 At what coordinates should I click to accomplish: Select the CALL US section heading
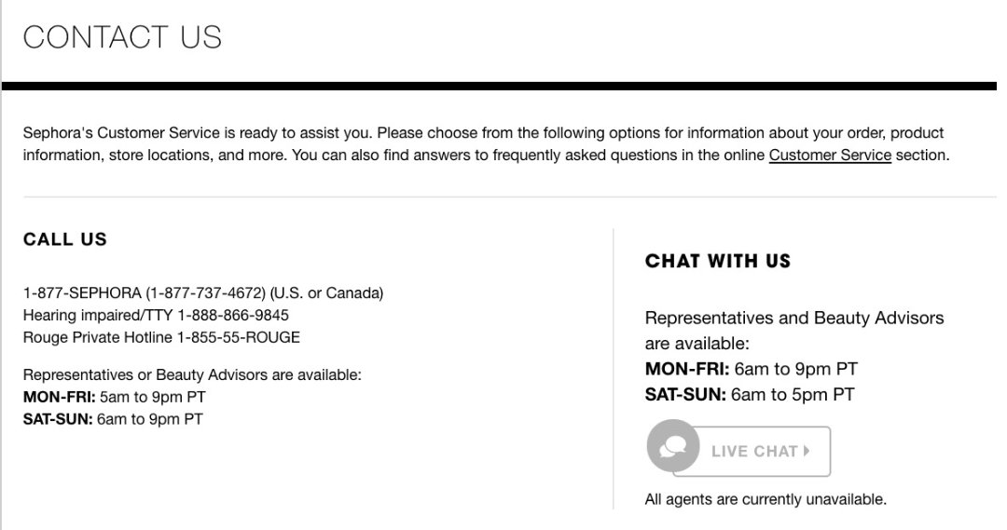coord(65,239)
